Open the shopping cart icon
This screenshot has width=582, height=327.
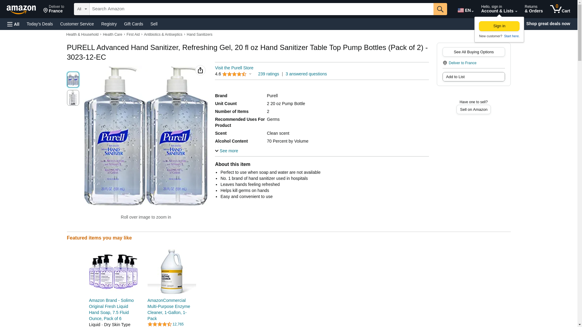(x=560, y=9)
